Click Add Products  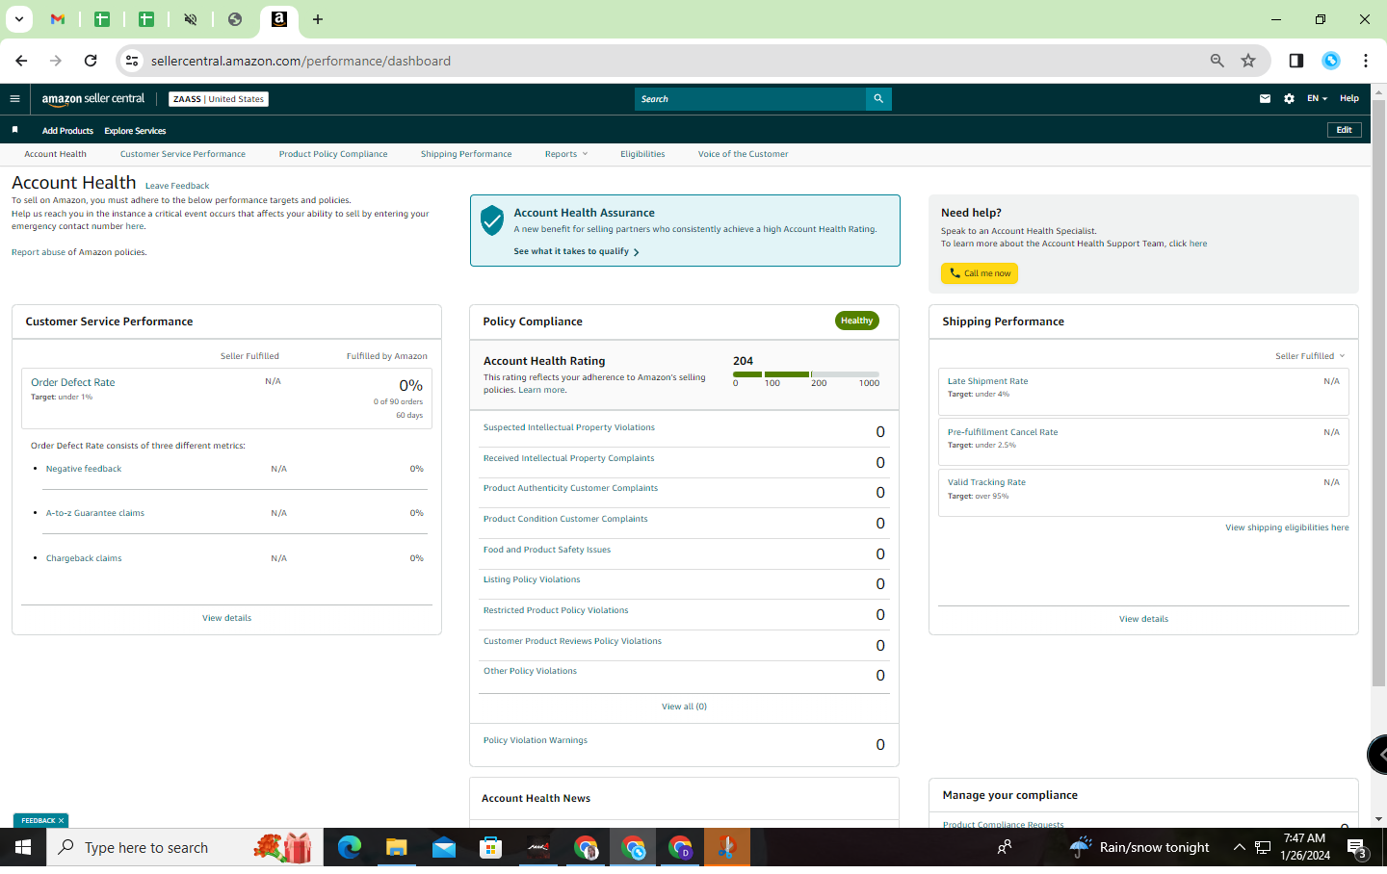(67, 131)
